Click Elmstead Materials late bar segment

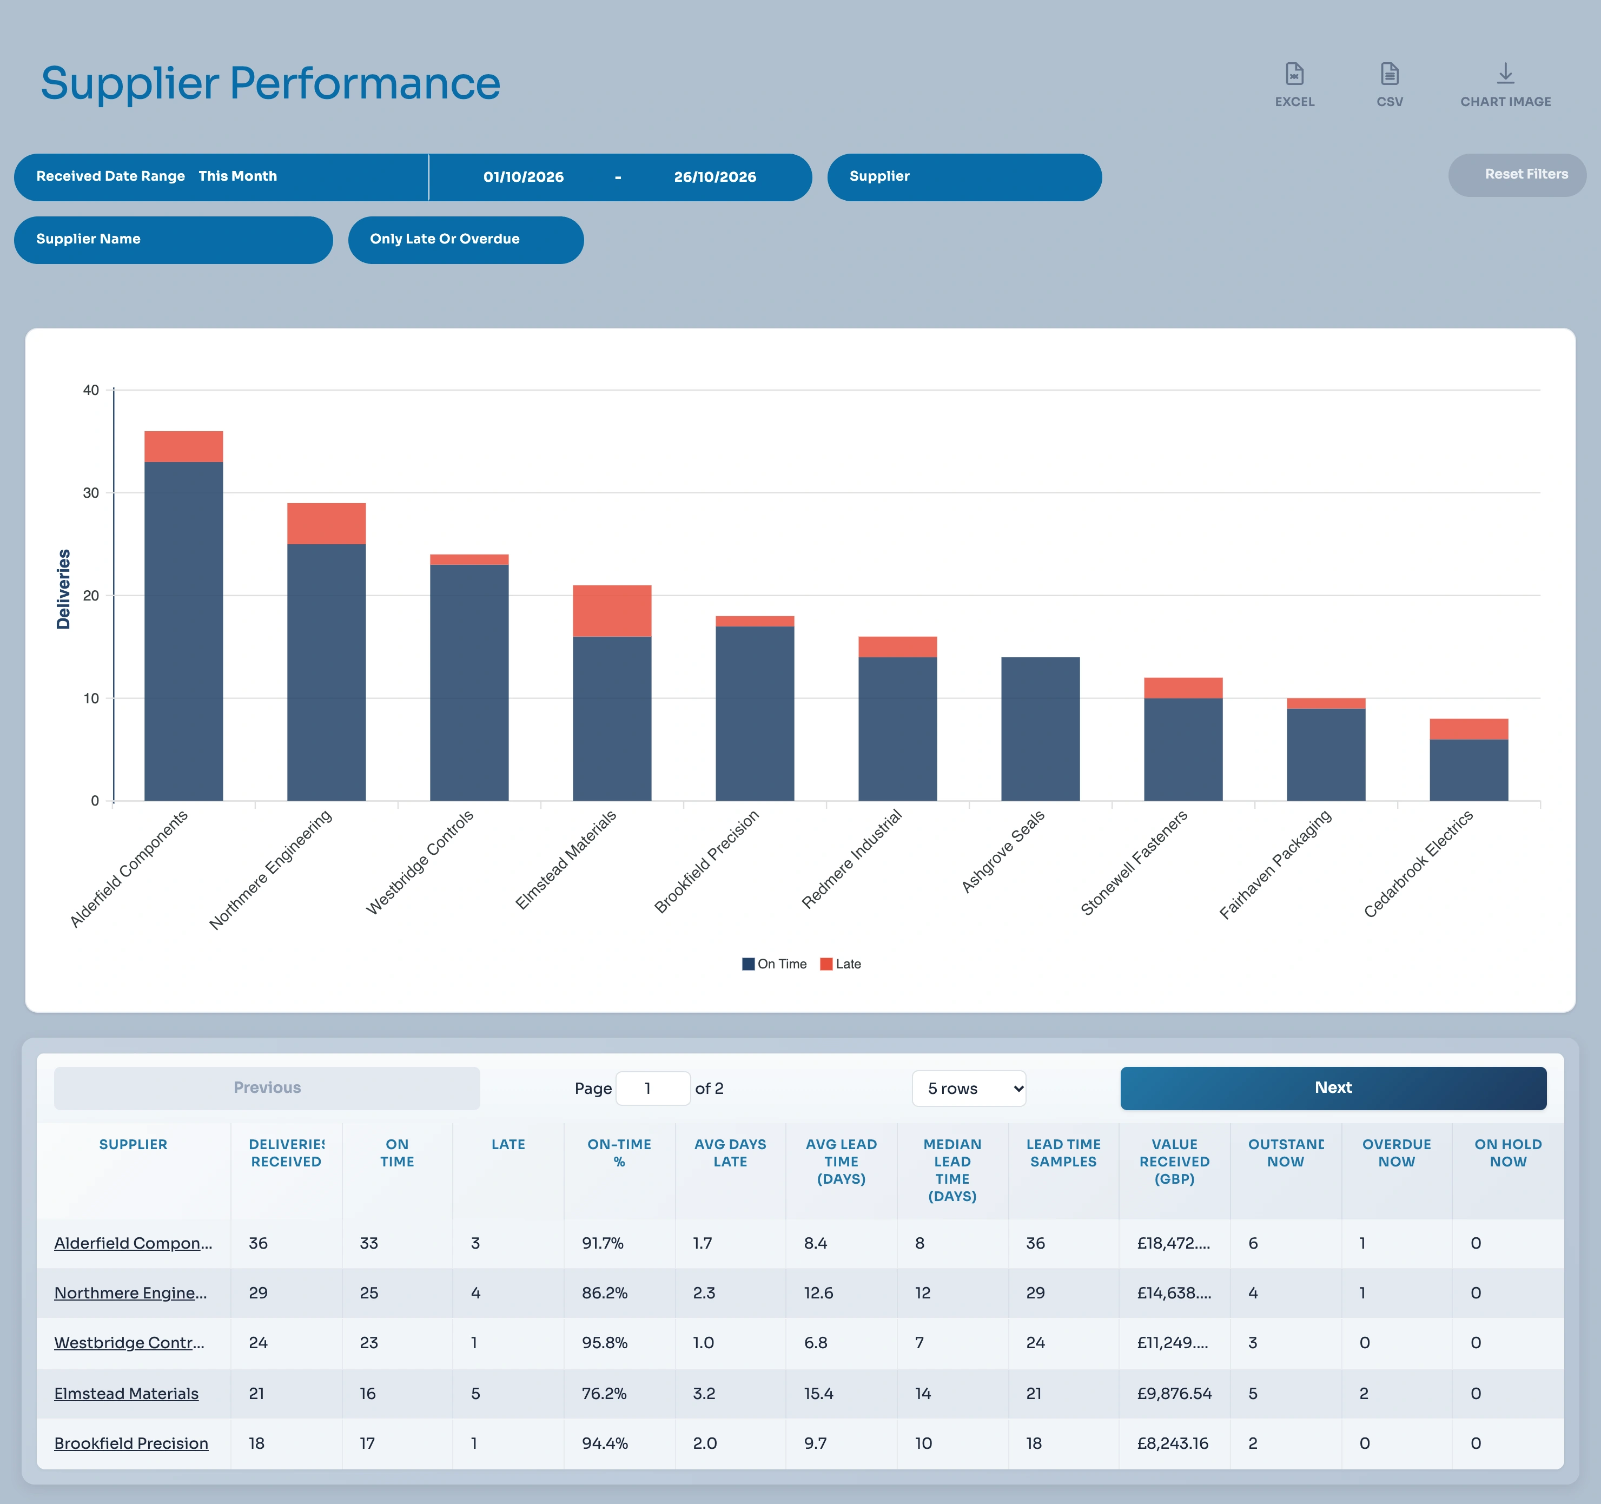(612, 611)
